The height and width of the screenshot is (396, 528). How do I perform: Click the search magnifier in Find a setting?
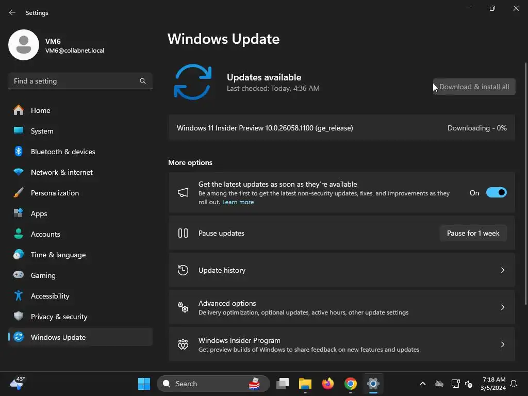(143, 81)
